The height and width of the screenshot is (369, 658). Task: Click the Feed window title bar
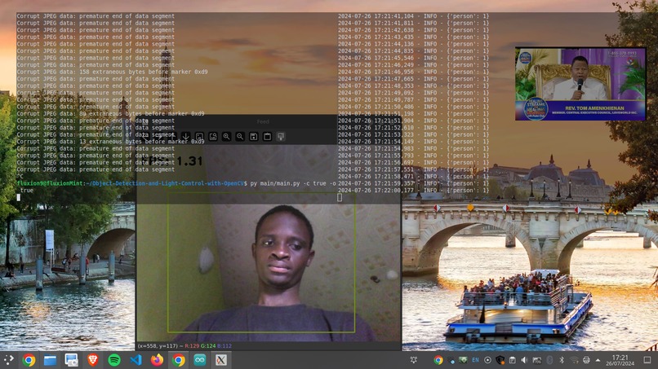tap(269, 121)
